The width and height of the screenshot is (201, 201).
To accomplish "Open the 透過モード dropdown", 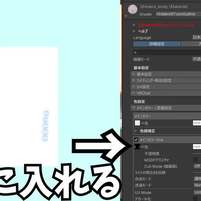I will point(197,185).
